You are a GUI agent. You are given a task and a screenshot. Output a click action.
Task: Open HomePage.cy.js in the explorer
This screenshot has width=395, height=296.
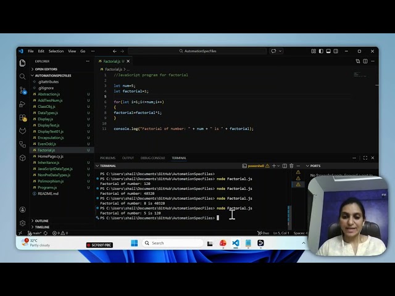[51, 156]
